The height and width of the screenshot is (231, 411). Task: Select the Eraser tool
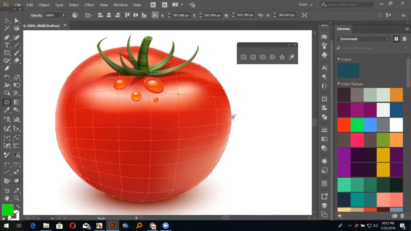[x=16, y=61]
